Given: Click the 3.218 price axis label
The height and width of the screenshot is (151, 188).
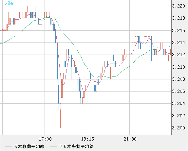Looking at the screenshot, I should pyautogui.click(x=179, y=18).
